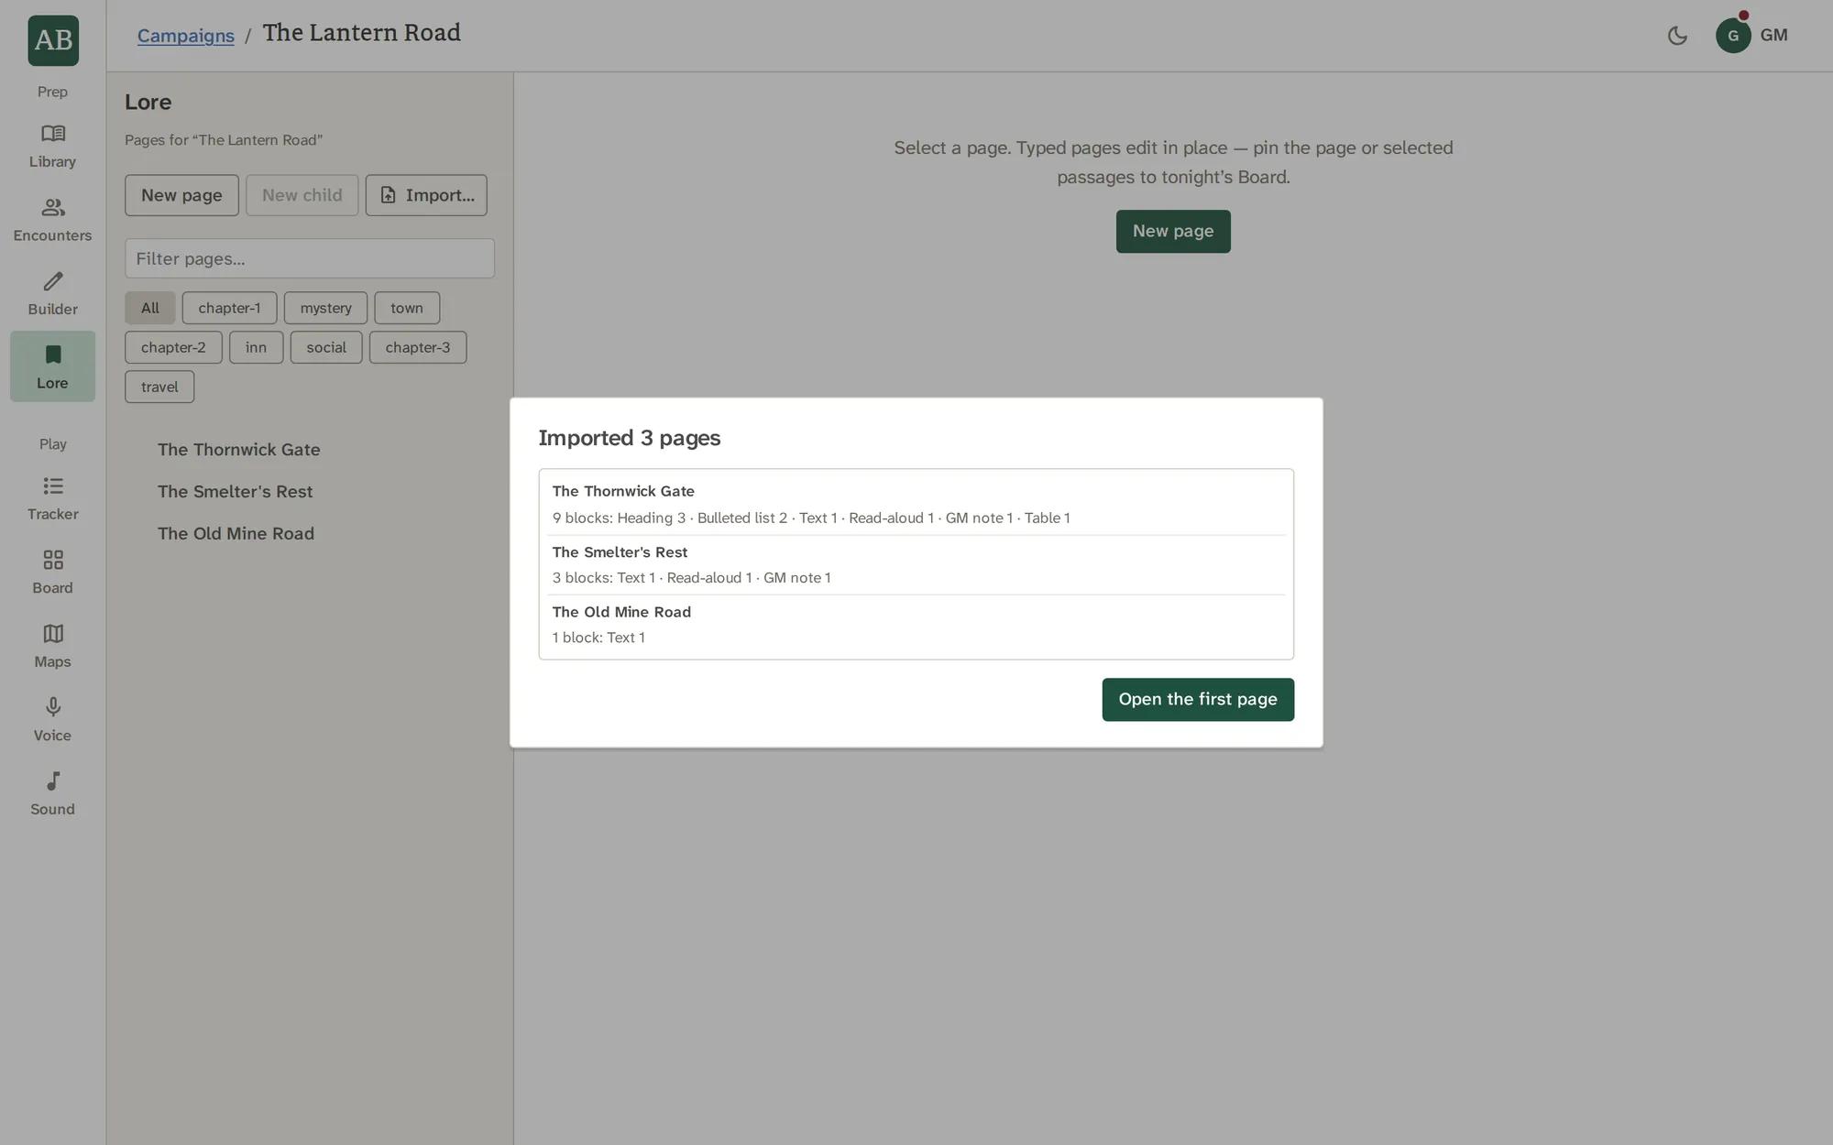Toggle dark mode moon icon
Screen dimensions: 1833x1145
(x=1677, y=36)
